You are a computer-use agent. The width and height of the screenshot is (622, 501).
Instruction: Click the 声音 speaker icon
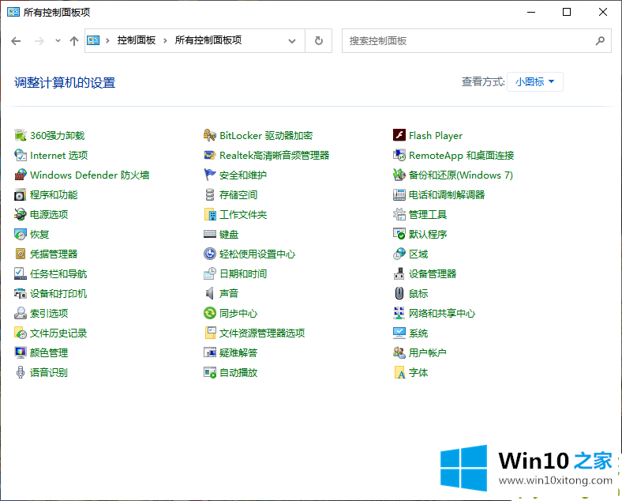coord(210,293)
